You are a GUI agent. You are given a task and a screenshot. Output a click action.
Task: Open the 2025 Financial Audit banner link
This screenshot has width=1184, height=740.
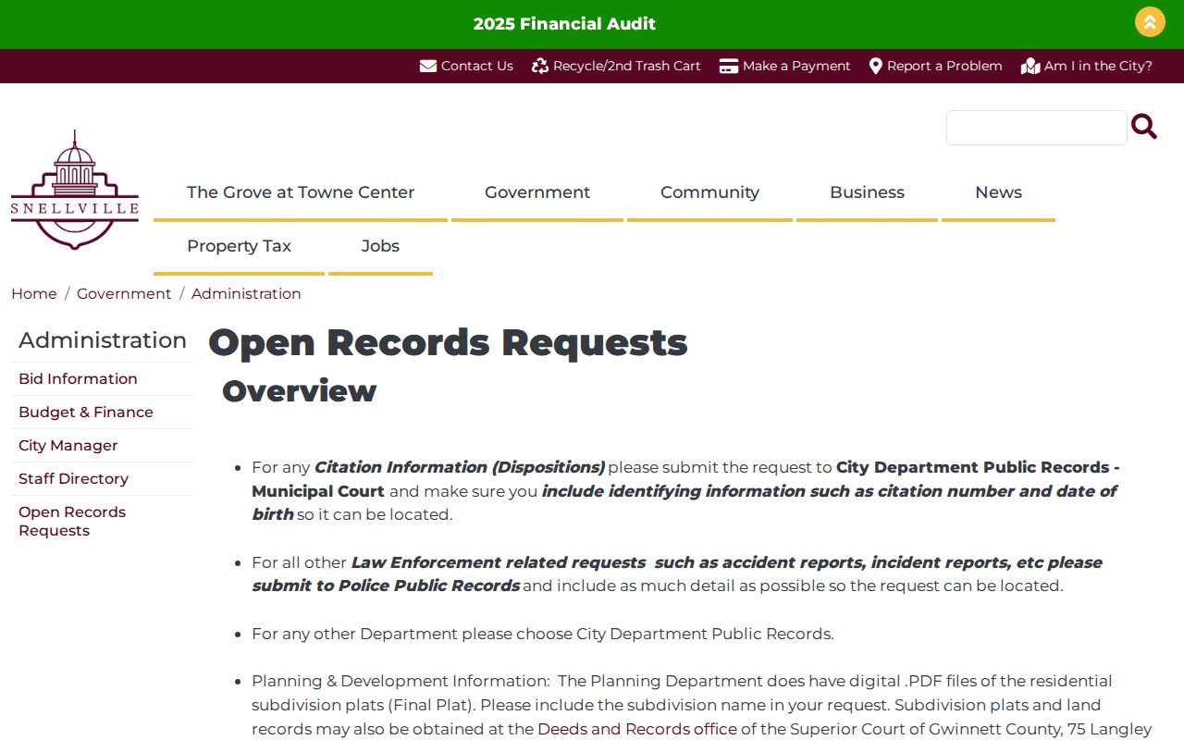click(x=564, y=24)
